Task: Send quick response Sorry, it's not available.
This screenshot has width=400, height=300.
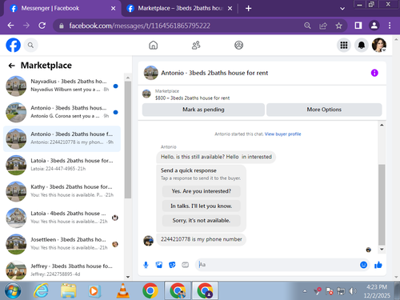Action: coord(202,221)
